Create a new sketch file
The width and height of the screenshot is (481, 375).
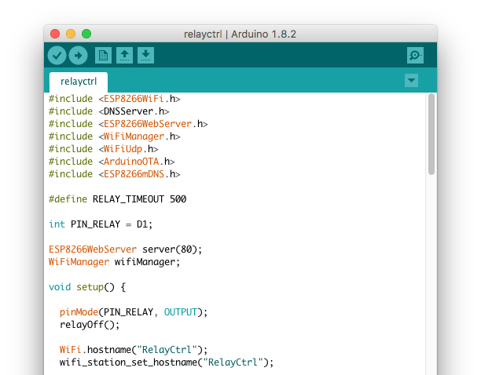[x=103, y=56]
